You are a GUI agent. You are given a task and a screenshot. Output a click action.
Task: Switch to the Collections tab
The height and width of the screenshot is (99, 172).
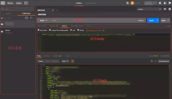(26, 13)
